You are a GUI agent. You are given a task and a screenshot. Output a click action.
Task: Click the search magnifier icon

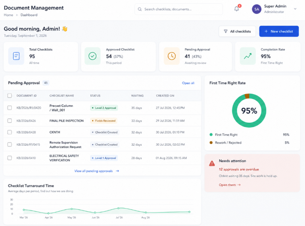tap(140, 9)
